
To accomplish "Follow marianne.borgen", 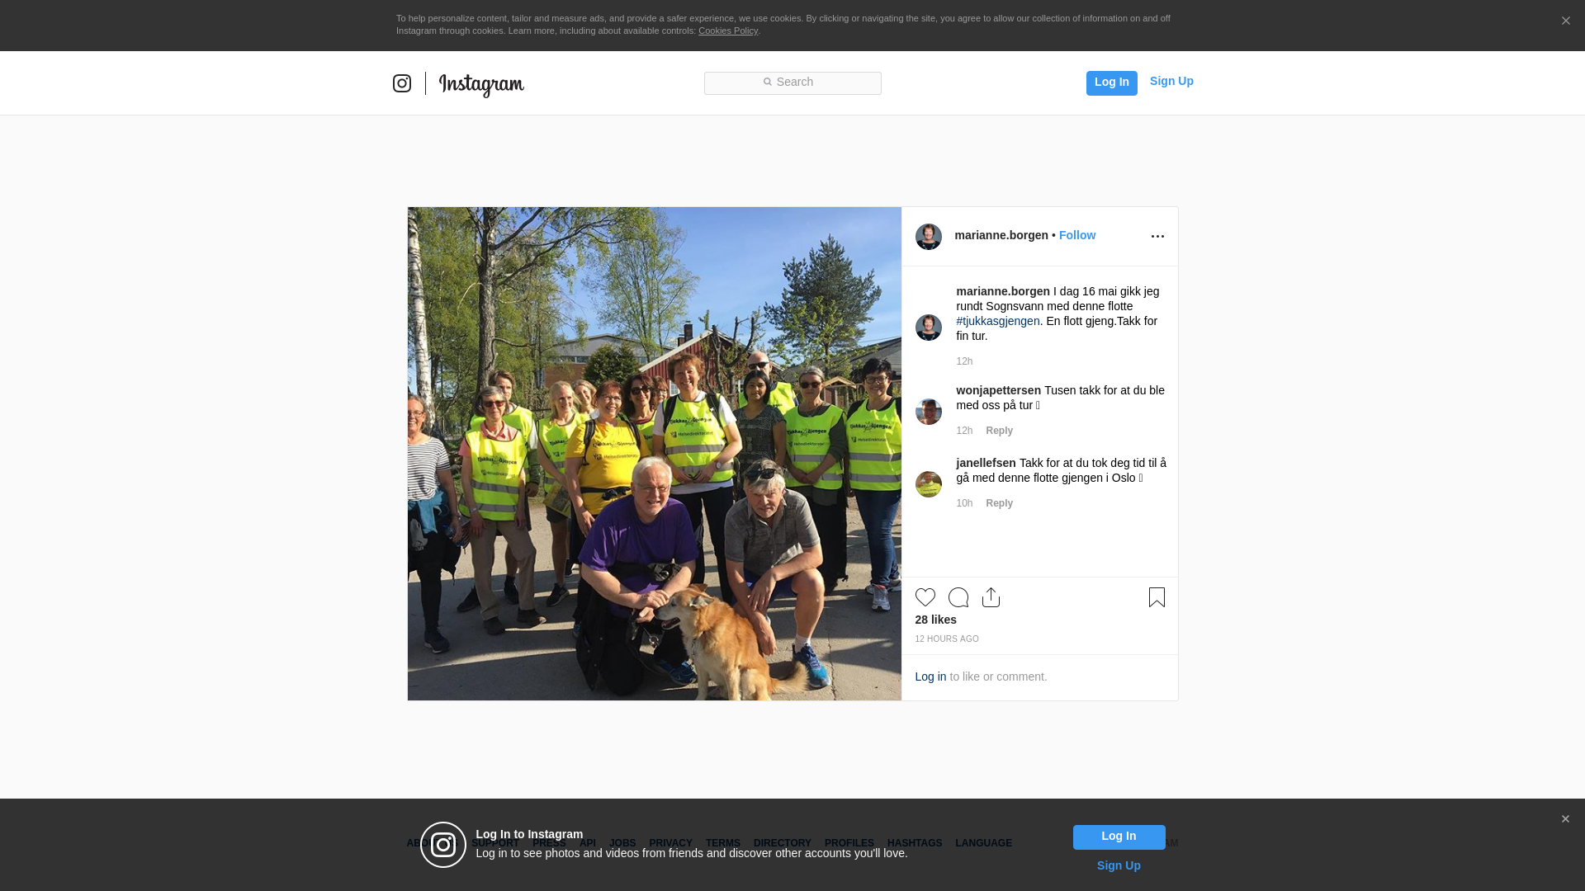I will 1076,235.
